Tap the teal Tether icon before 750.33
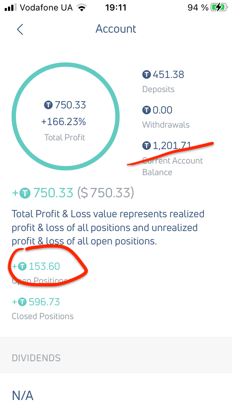The width and height of the screenshot is (232, 412). [x=25, y=193]
